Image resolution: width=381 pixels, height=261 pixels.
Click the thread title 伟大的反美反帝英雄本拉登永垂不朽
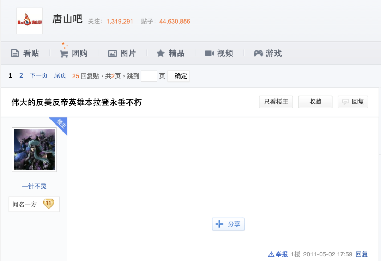[x=77, y=102]
